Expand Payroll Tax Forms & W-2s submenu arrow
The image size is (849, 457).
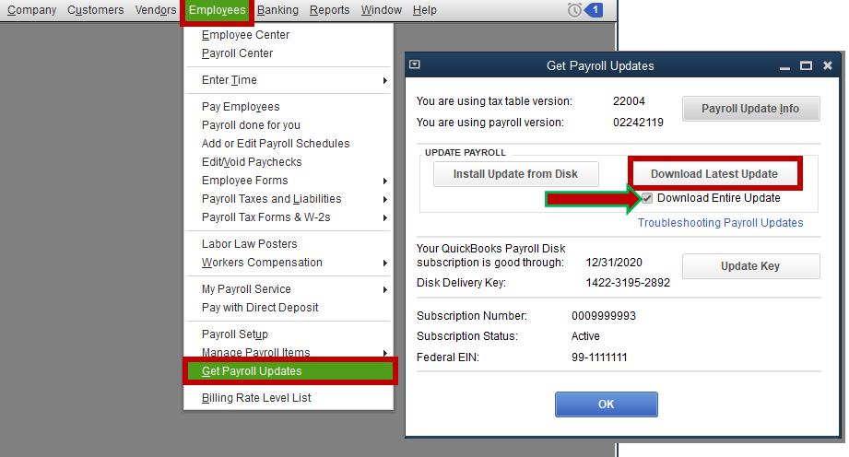(x=385, y=217)
